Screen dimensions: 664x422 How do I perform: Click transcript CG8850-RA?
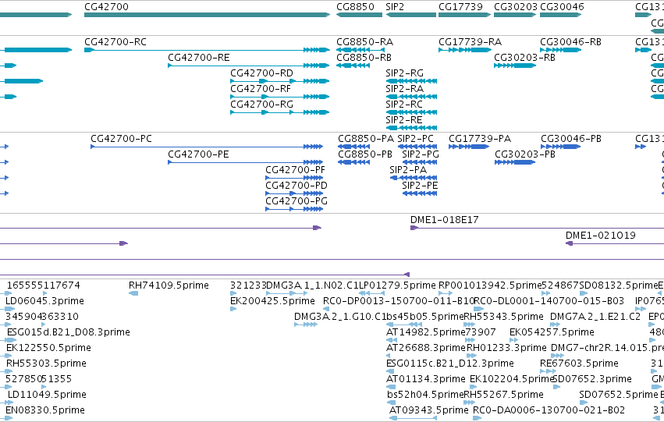(360, 50)
